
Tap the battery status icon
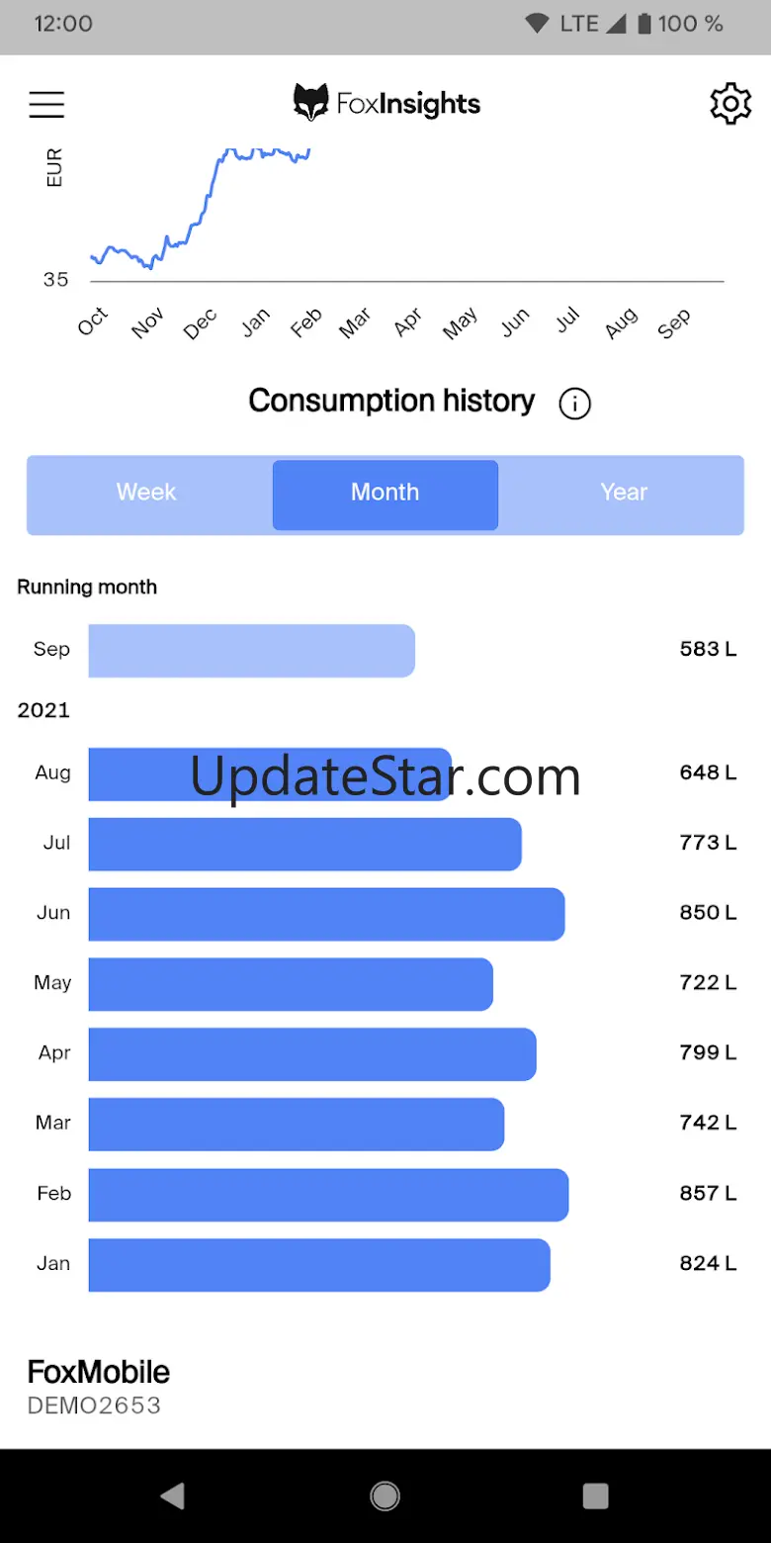pos(644,24)
